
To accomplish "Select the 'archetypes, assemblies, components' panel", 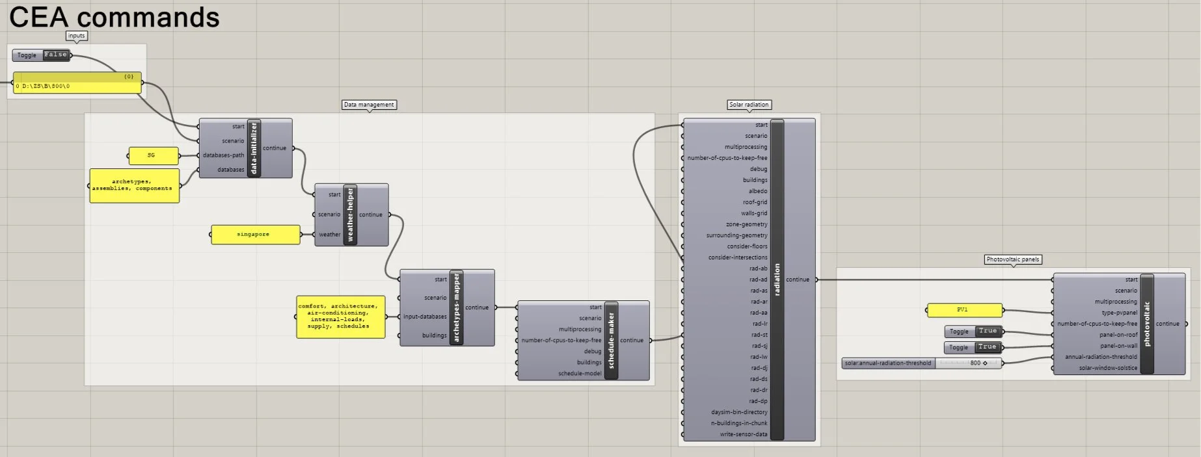I will [134, 186].
